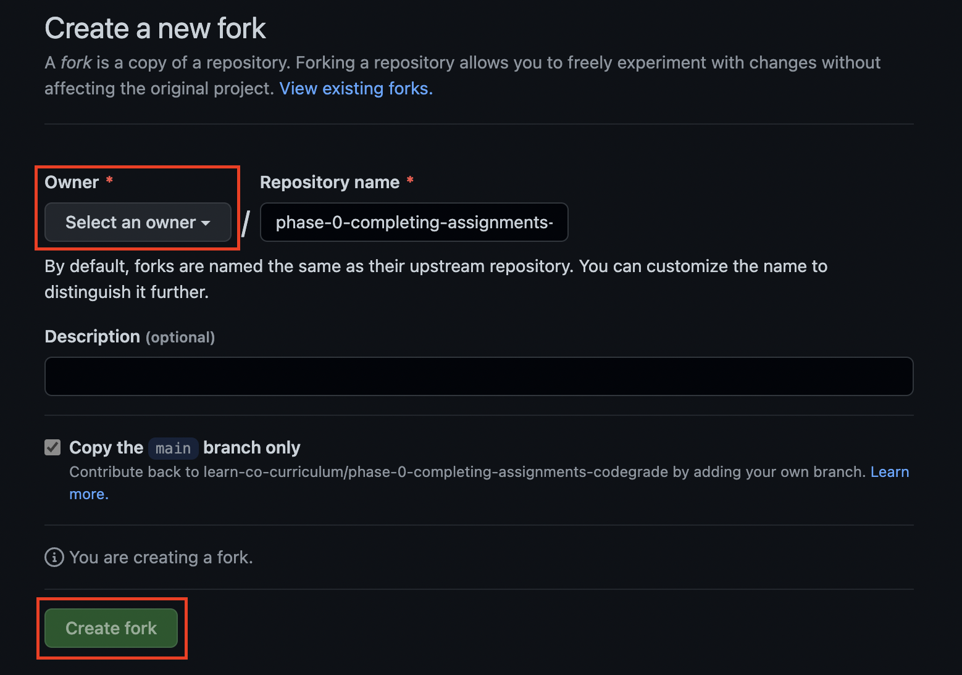This screenshot has width=962, height=675.
Task: Click the slash separator between owner and name
Action: 246,223
